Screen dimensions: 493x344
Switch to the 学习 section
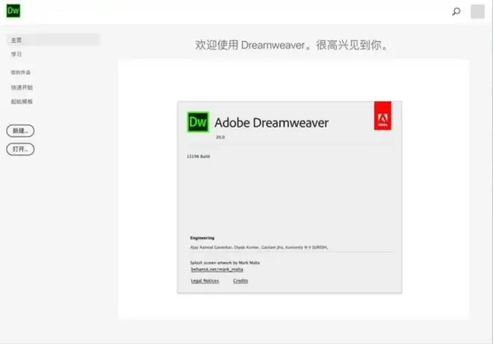16,55
